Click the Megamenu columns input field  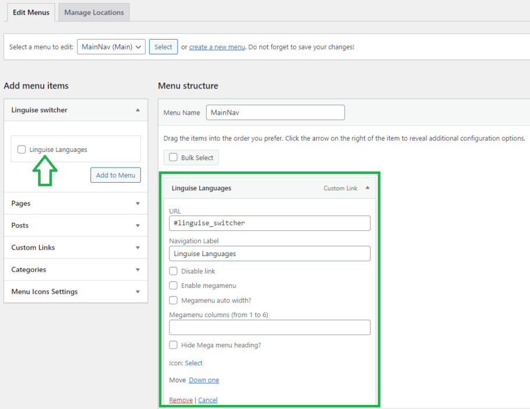click(x=270, y=328)
